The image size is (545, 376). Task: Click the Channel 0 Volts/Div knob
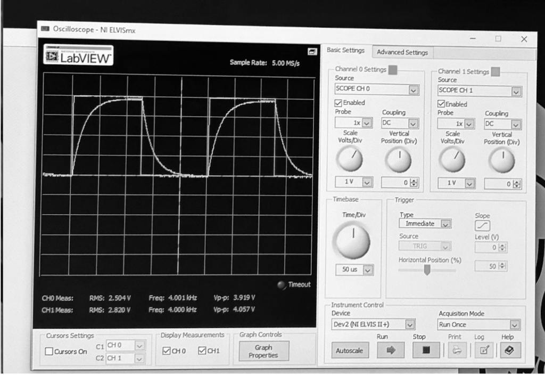pos(350,158)
